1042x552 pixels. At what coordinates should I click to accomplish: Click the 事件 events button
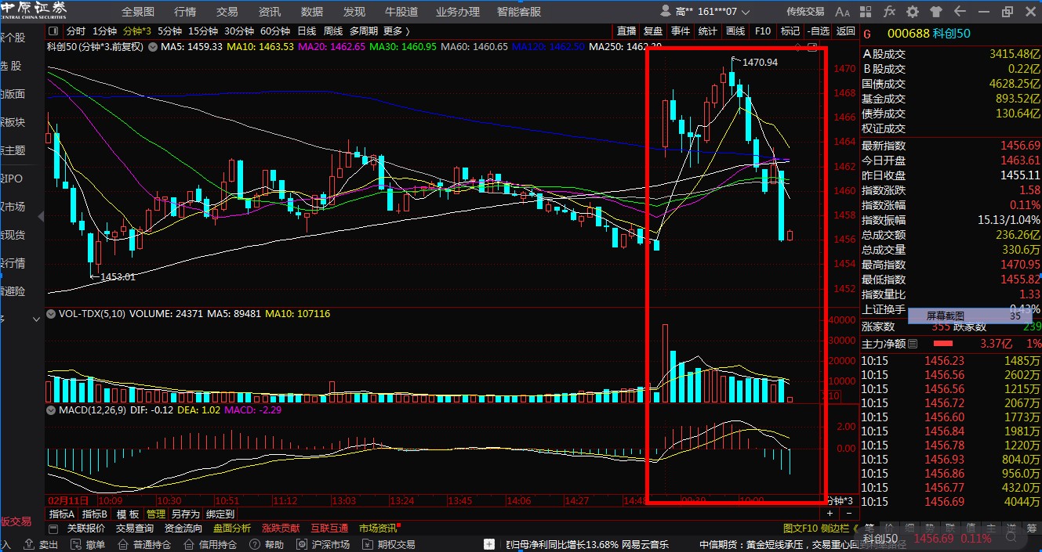coord(681,31)
